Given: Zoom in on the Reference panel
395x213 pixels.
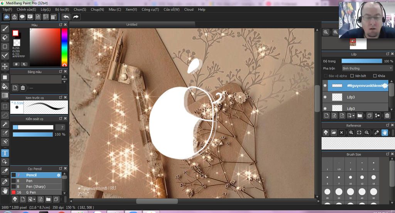Looking at the screenshot, I should pyautogui.click(x=351, y=132).
